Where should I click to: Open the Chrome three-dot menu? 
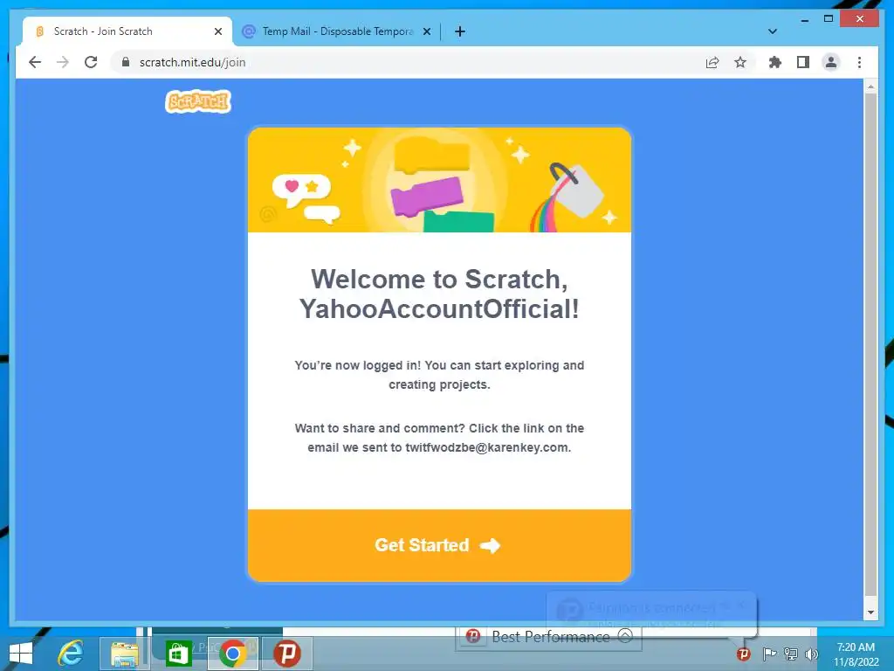tap(859, 62)
